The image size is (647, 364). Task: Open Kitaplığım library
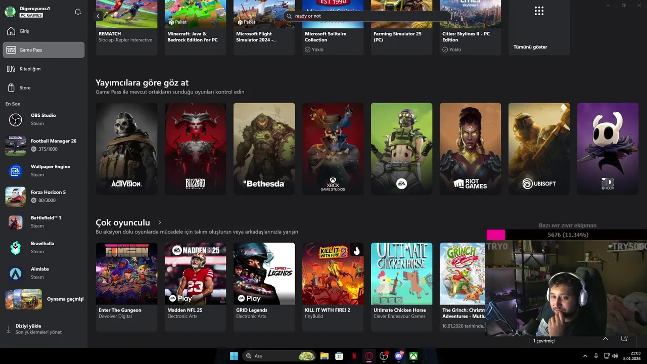tap(43, 69)
